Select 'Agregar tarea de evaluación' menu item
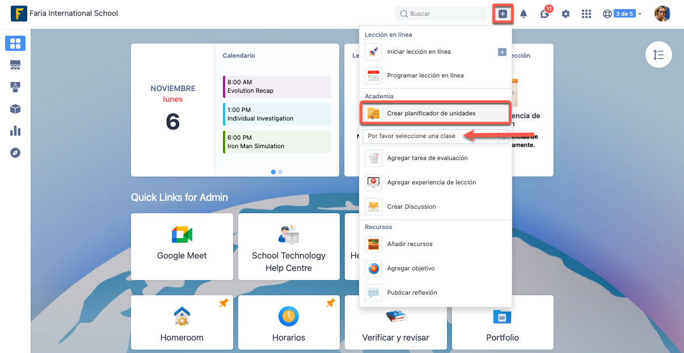 coord(427,158)
